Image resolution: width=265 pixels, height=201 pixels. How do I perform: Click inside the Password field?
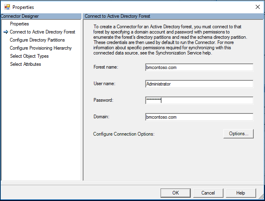199,100
